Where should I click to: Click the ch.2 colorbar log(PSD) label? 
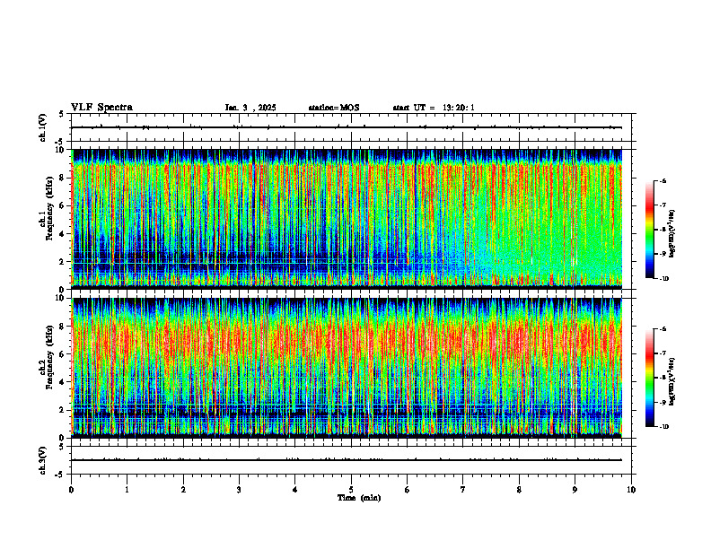coord(672,381)
